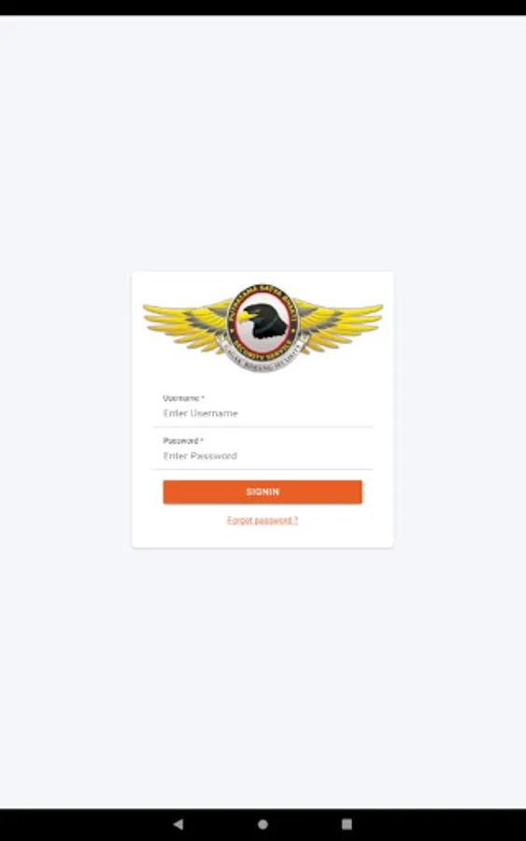This screenshot has height=841, width=526.
Task: Tap the Android back navigation triangle
Action: click(x=178, y=824)
